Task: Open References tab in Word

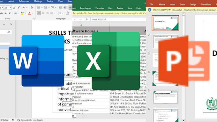Action: pyautogui.click(x=24, y=1)
